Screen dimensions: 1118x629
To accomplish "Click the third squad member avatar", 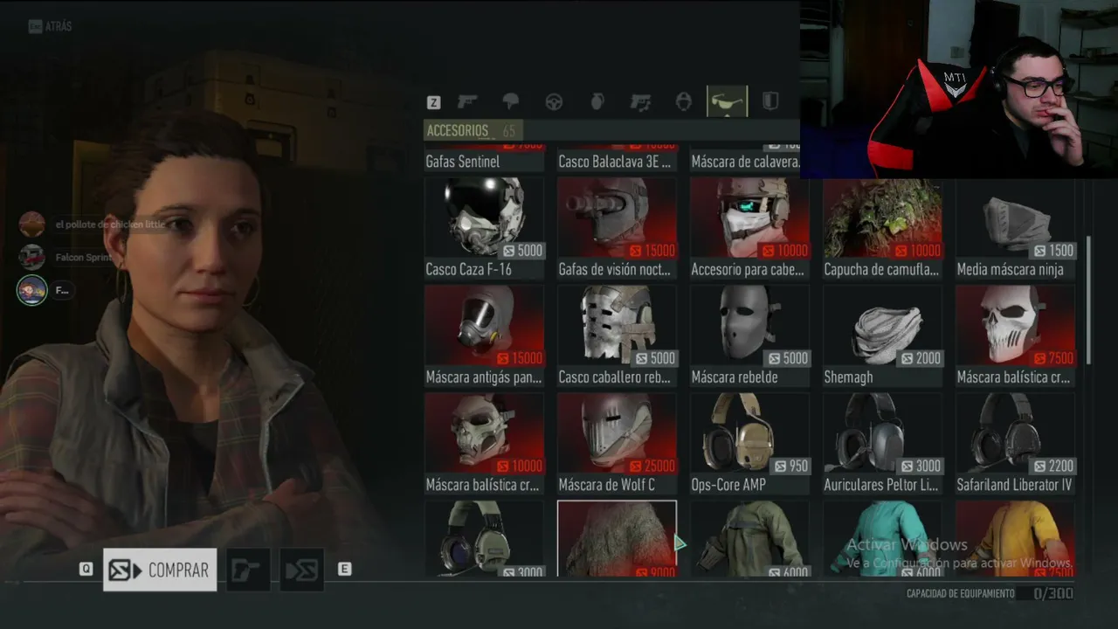I will (x=32, y=290).
